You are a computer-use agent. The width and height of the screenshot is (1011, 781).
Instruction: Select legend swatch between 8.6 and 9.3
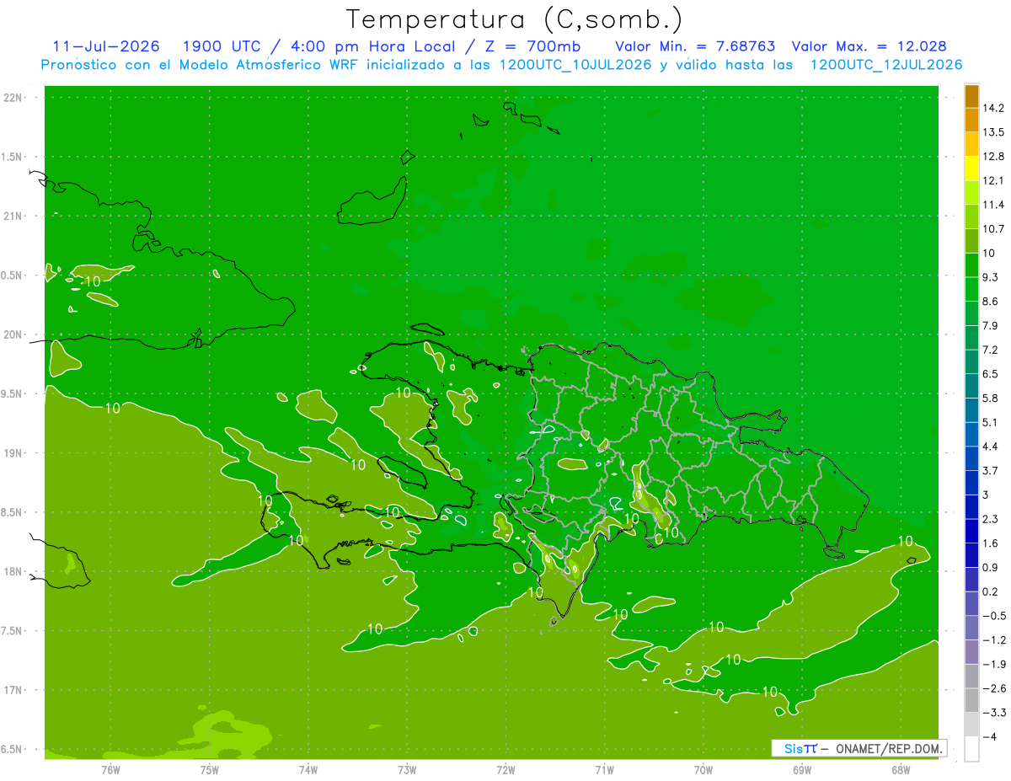pos(971,289)
